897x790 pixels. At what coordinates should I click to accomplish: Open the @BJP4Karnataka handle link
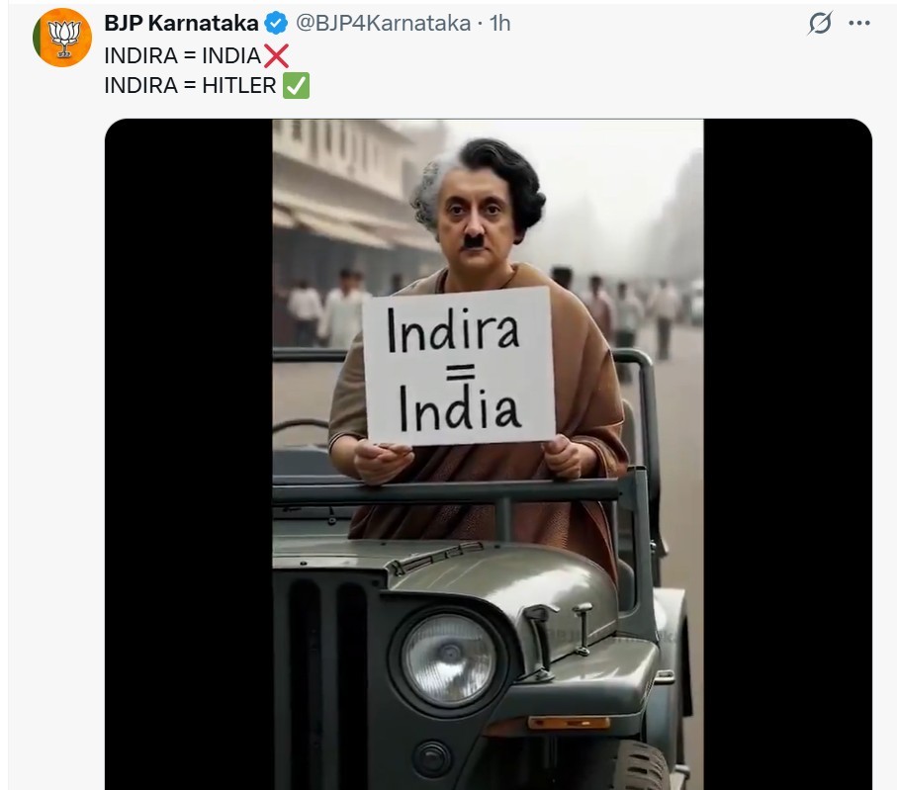click(x=383, y=24)
